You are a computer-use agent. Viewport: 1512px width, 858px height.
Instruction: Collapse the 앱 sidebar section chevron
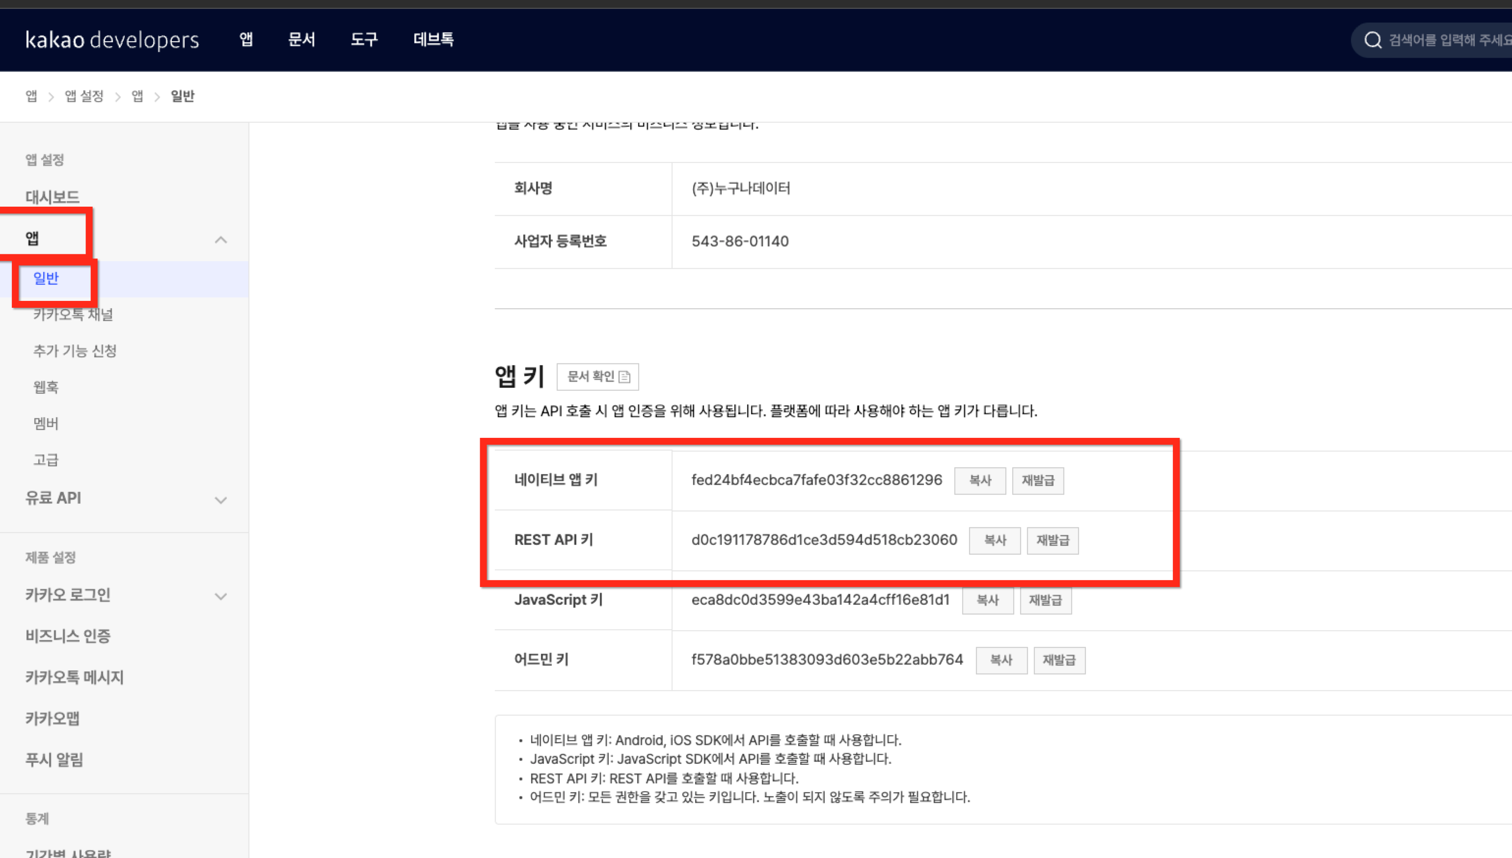[x=220, y=240]
